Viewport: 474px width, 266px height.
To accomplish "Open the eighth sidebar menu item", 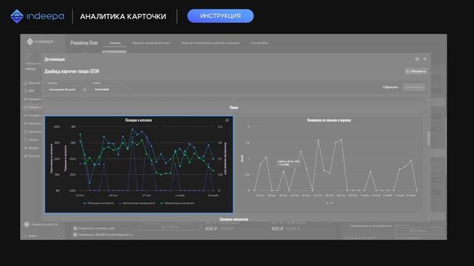I will (31, 140).
